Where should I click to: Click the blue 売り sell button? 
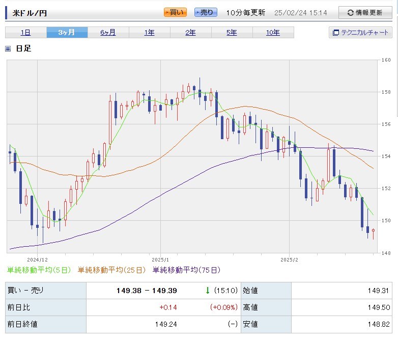pos(206,13)
